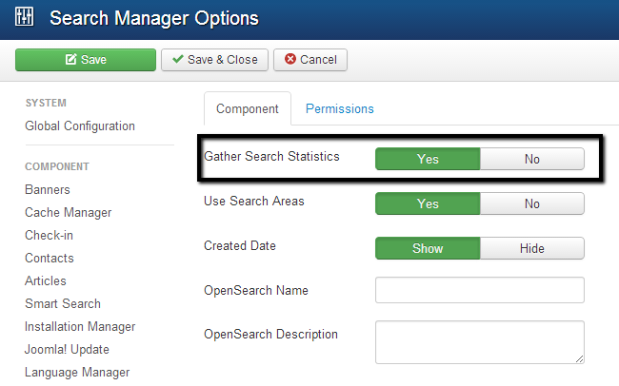The image size is (619, 386).
Task: Select Installation Manager from sidebar
Action: pyautogui.click(x=80, y=326)
